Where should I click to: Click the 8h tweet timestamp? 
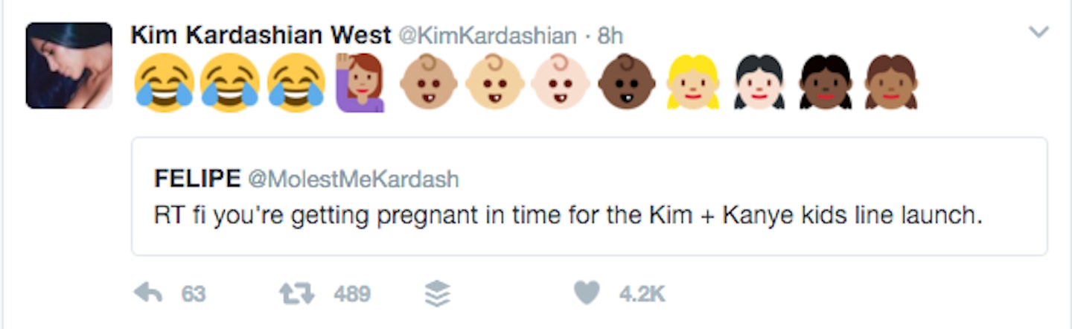click(610, 35)
